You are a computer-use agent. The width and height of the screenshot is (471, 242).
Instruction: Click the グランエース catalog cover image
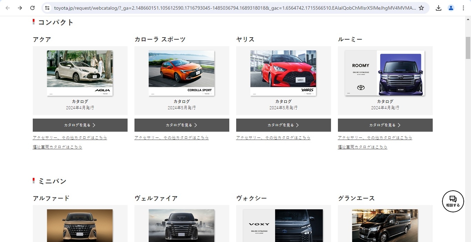click(385, 225)
